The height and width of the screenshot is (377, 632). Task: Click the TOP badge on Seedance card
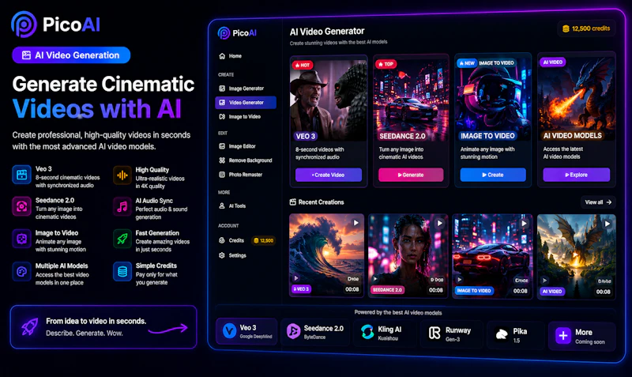pyautogui.click(x=386, y=64)
